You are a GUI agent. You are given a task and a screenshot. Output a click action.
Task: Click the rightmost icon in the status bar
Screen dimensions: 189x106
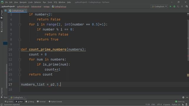tap(187, 105)
